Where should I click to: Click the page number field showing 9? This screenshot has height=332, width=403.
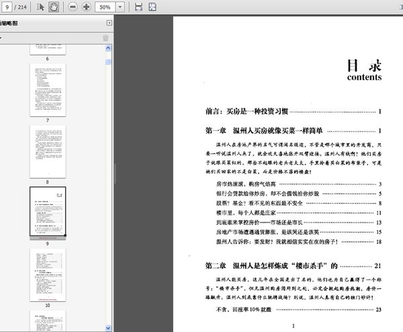click(7, 7)
